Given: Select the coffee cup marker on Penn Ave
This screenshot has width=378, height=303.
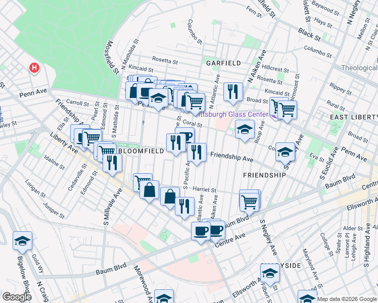Looking at the screenshot, I should point(145,92).
